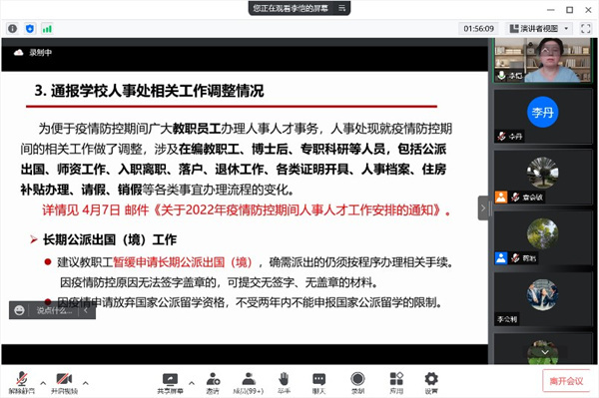The width and height of the screenshot is (599, 398).
Task: Raise hand with the 举手 icon
Action: pyautogui.click(x=284, y=383)
